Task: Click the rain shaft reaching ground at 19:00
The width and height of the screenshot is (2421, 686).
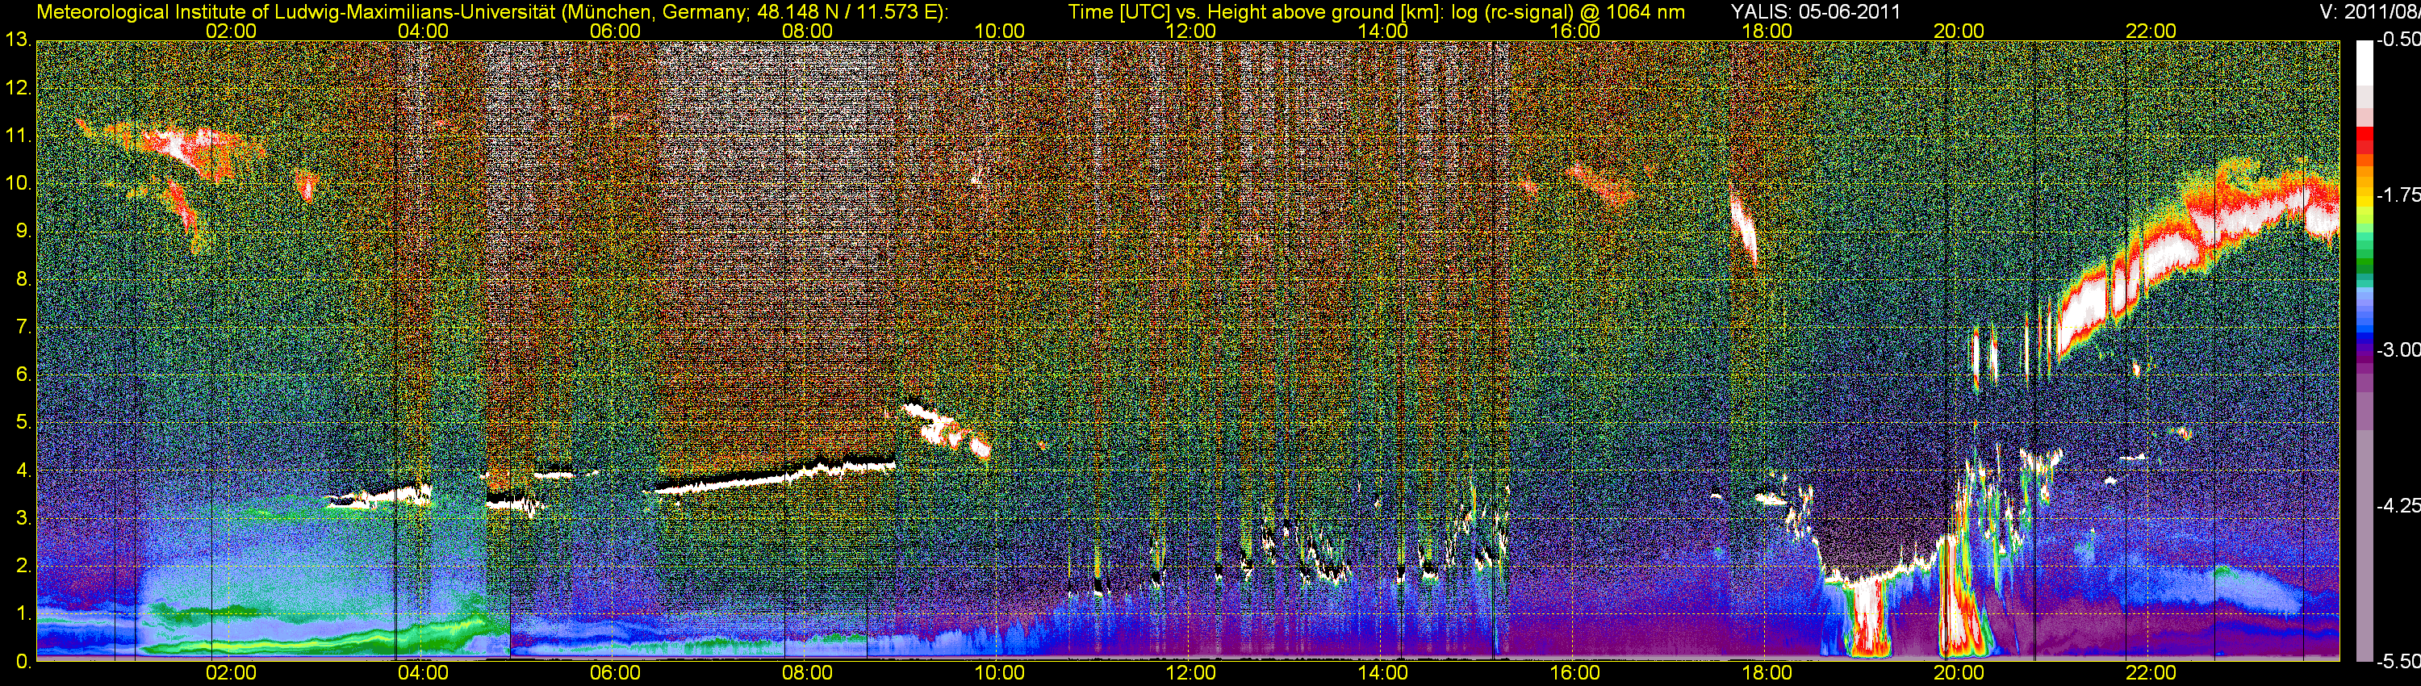Action: point(1867,618)
